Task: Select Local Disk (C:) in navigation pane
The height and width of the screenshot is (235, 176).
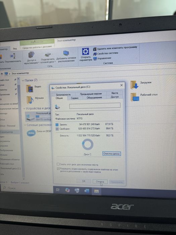Action: click(x=10, y=169)
